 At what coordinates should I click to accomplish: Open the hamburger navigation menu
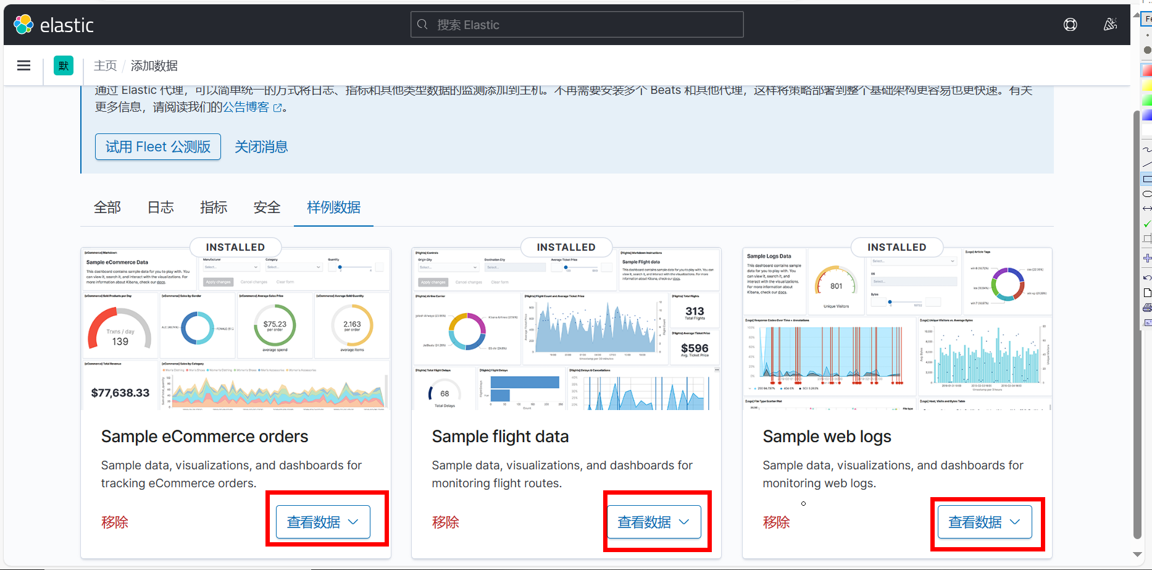24,65
